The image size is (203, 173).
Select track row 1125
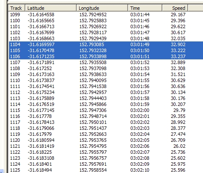click(x=106, y=170)
